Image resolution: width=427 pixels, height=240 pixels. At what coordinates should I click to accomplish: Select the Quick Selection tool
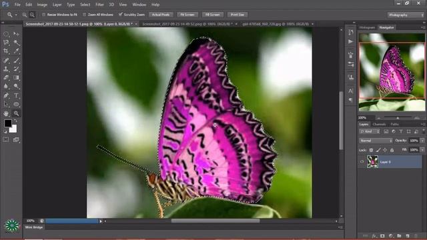(x=16, y=43)
